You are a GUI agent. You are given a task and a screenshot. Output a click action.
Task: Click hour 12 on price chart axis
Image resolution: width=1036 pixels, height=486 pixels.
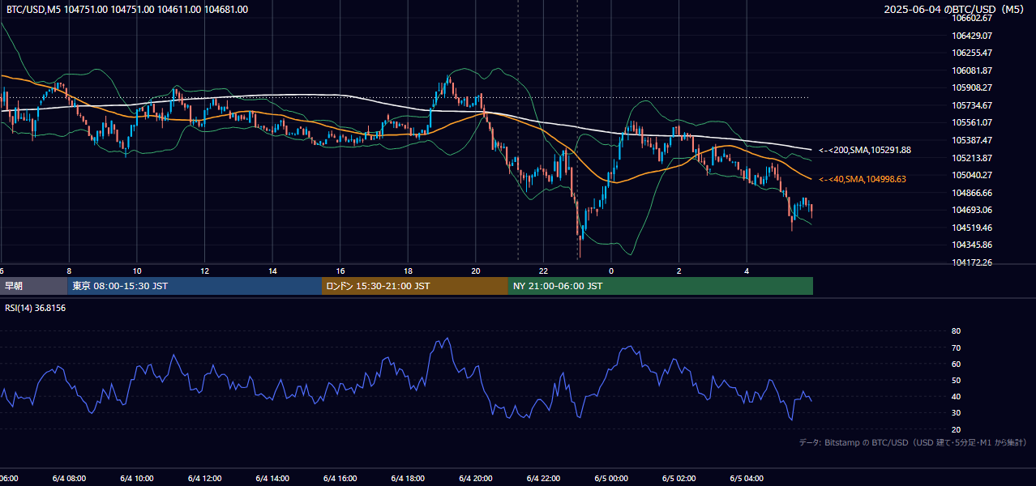click(x=204, y=271)
